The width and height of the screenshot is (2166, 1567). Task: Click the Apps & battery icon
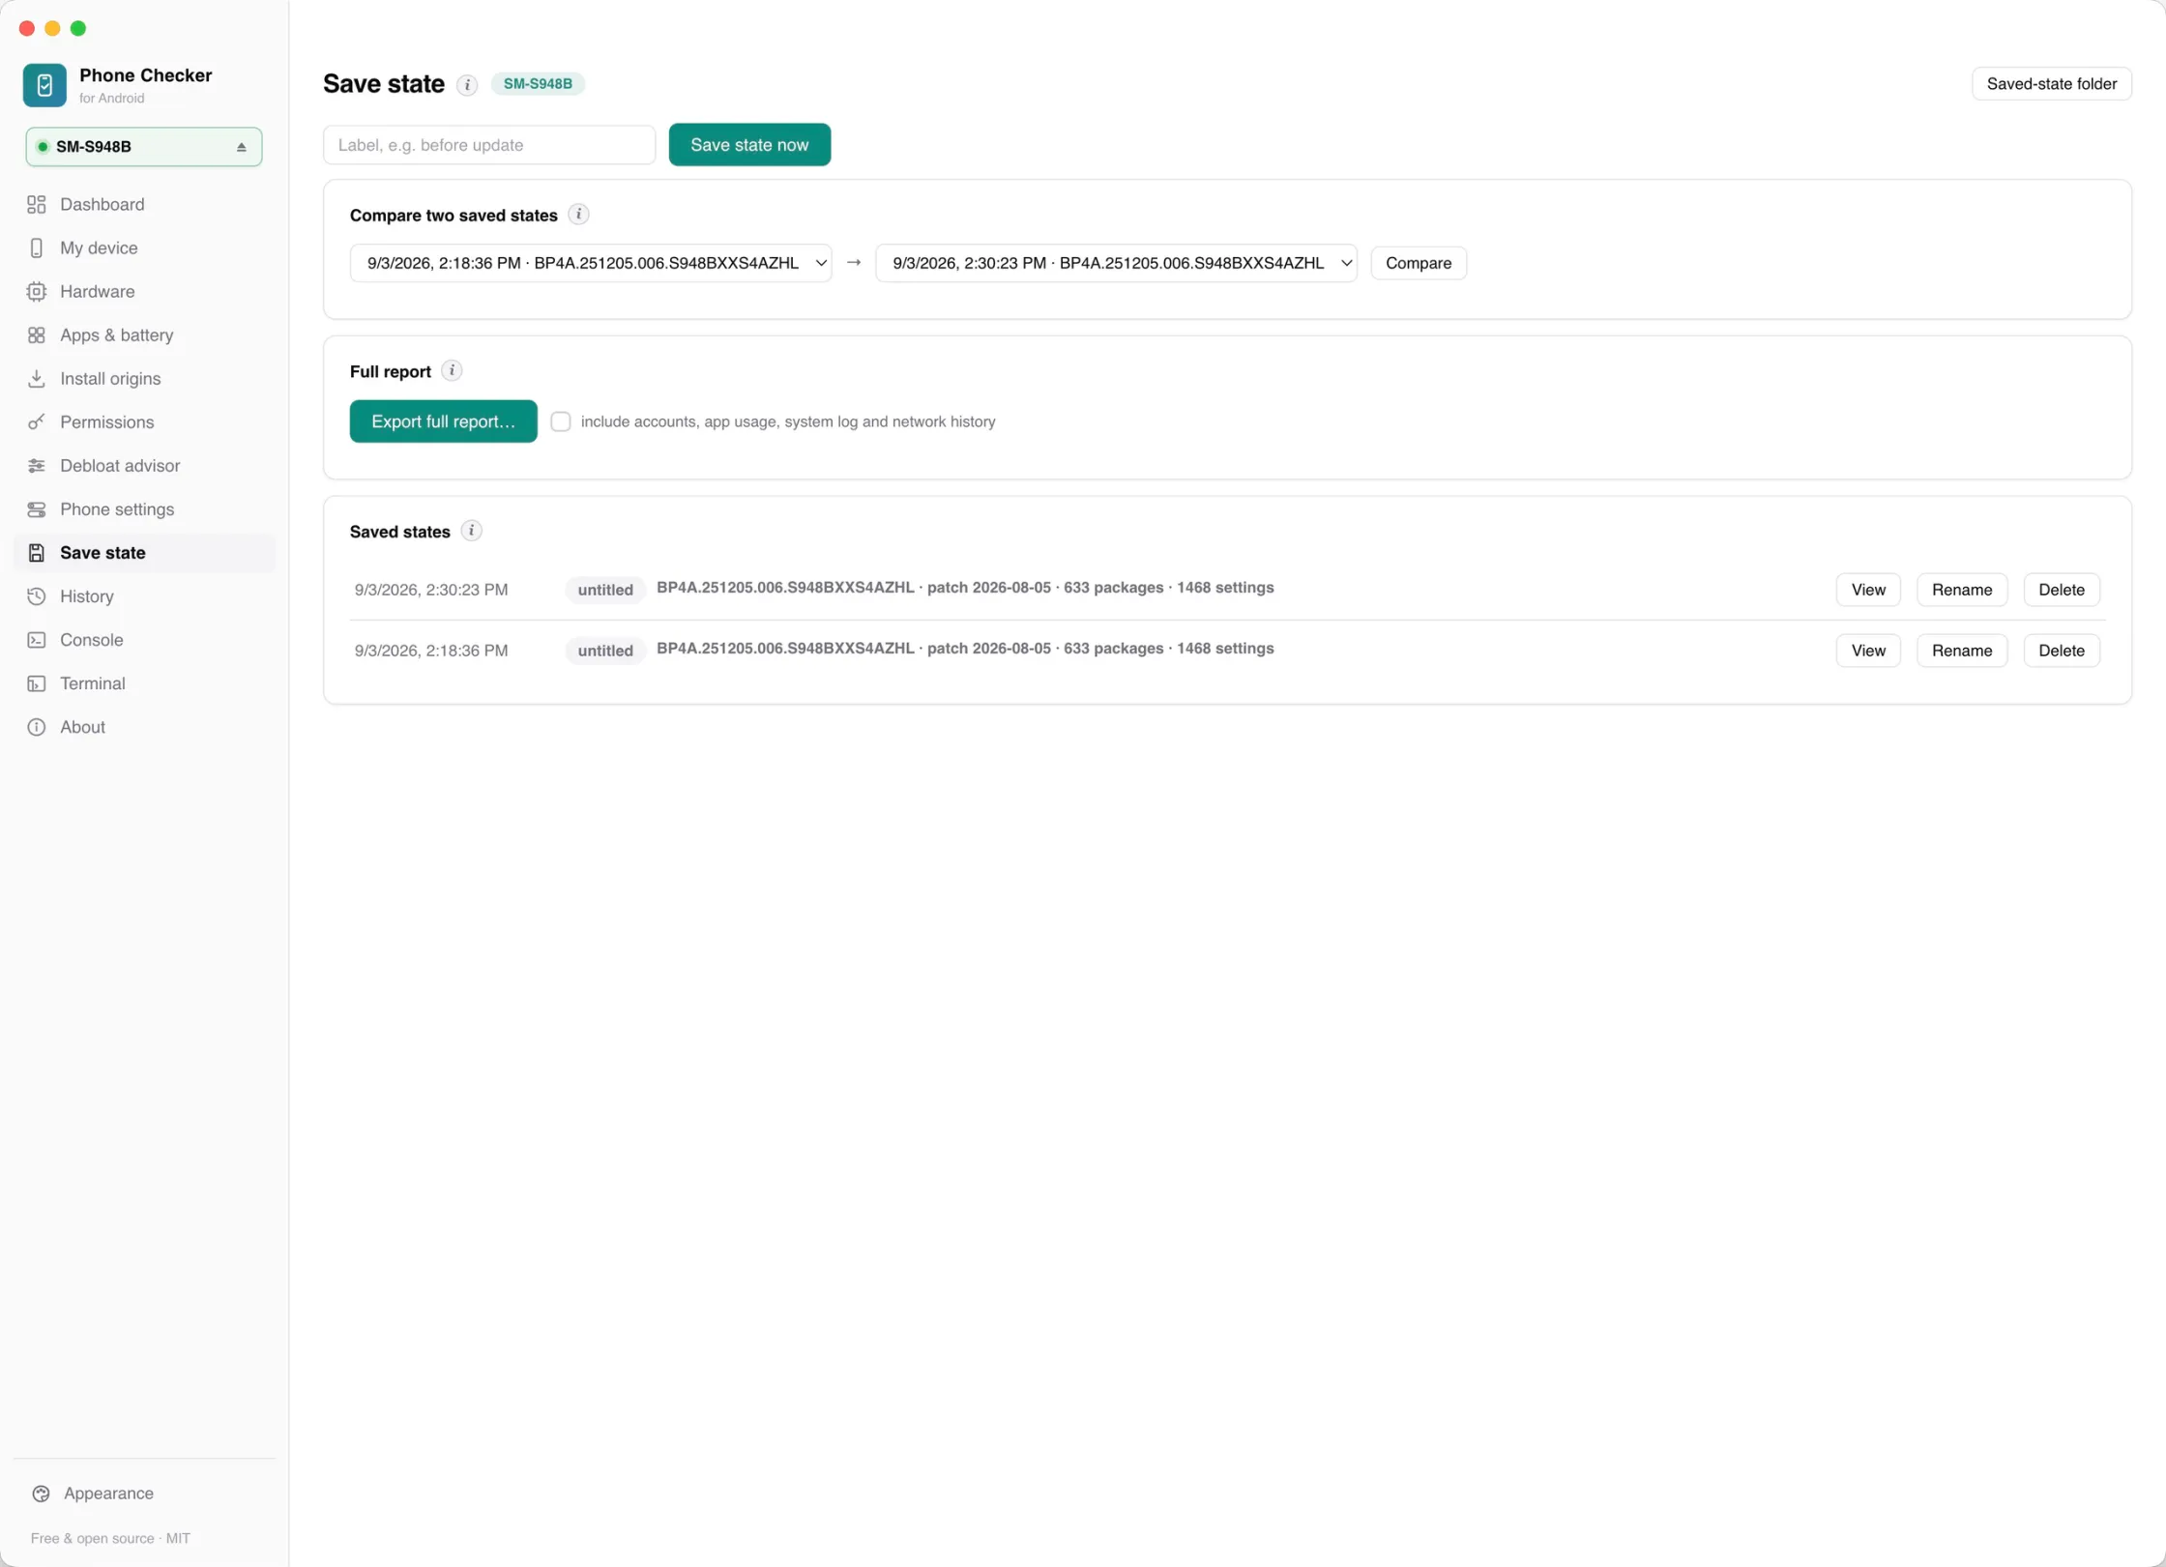coord(37,334)
